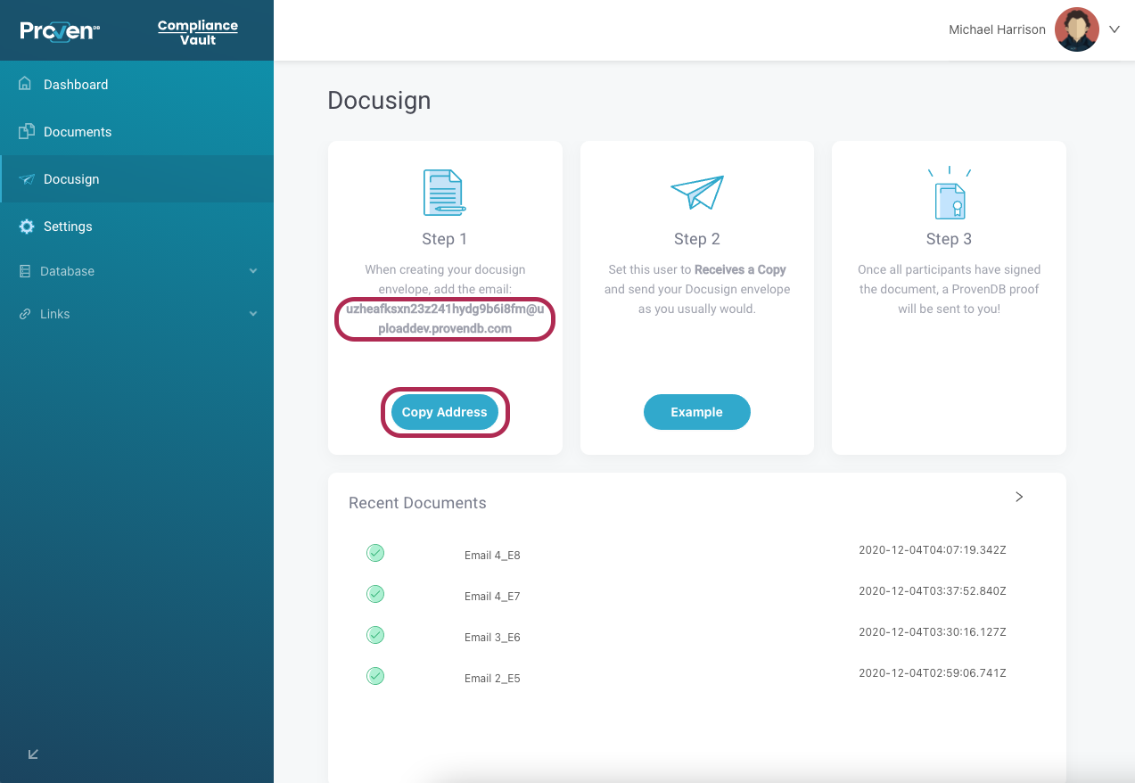The width and height of the screenshot is (1135, 783).
Task: Click the Step 2 label
Action: (x=697, y=239)
